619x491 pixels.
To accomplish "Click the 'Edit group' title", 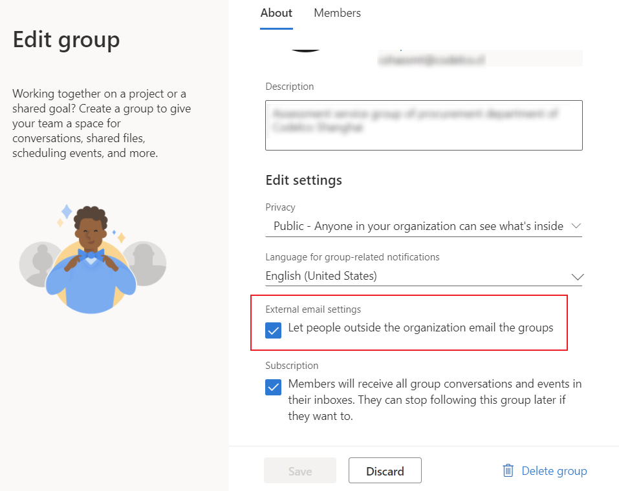I will pyautogui.click(x=67, y=40).
